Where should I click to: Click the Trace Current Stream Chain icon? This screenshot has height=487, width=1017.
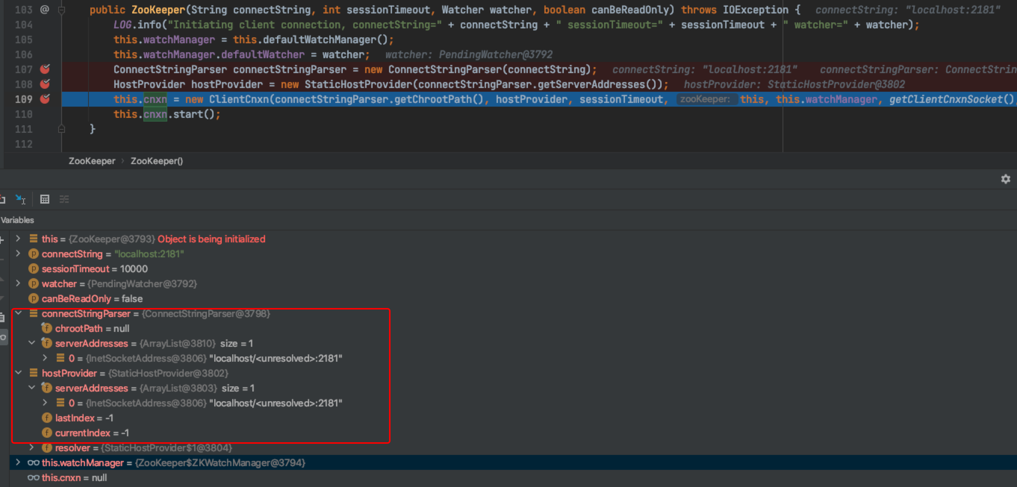coord(64,199)
